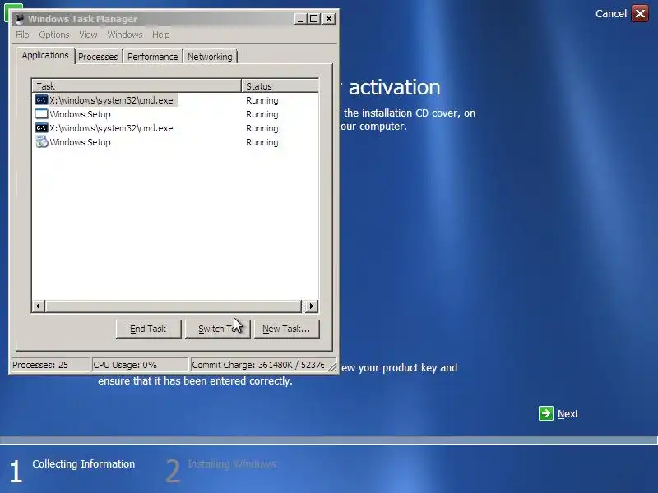Minimize the Windows Task Manager window
This screenshot has width=658, height=493.
300,19
